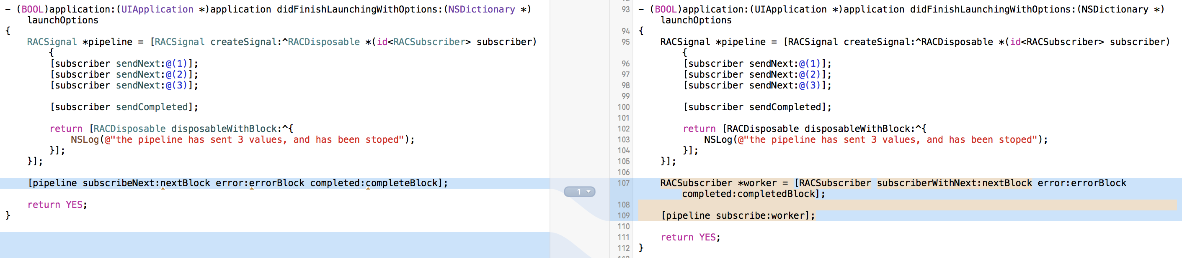Click '[pipeline subscribeNext:nextBlock' in the left pane
Image resolution: width=1182 pixels, height=258 pixels.
[119, 183]
